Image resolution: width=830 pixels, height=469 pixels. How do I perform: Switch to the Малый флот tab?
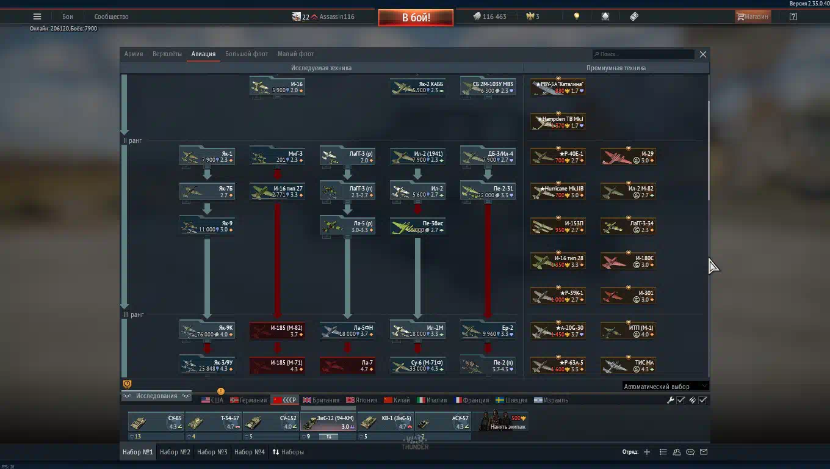point(296,54)
